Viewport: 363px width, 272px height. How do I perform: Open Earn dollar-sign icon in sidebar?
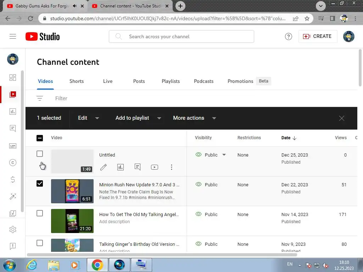[x=13, y=180]
